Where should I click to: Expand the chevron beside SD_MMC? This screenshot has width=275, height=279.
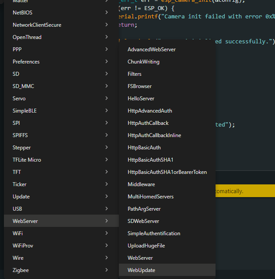click(107, 86)
